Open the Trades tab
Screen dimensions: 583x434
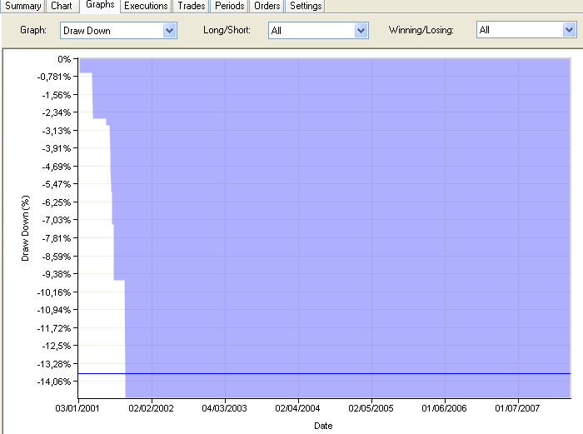coord(191,6)
